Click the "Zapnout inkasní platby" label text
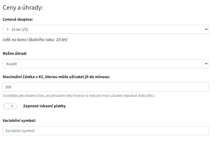The width and height of the screenshot is (218, 142). point(44,106)
